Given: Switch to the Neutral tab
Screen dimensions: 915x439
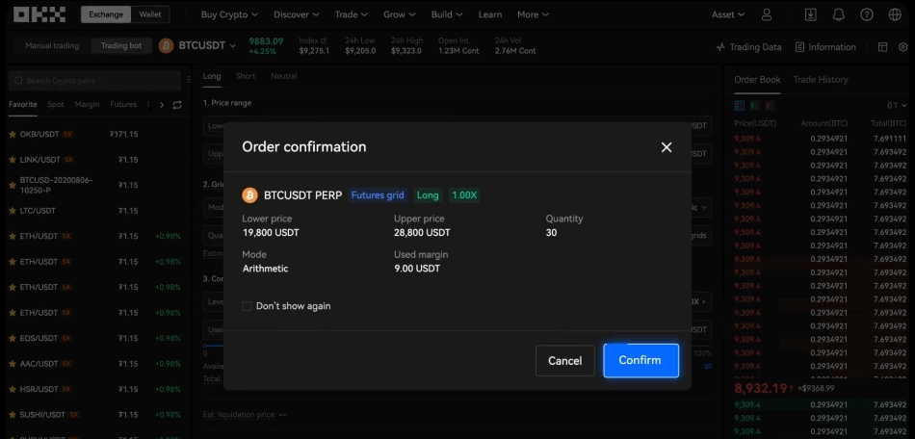Looking at the screenshot, I should 284,76.
